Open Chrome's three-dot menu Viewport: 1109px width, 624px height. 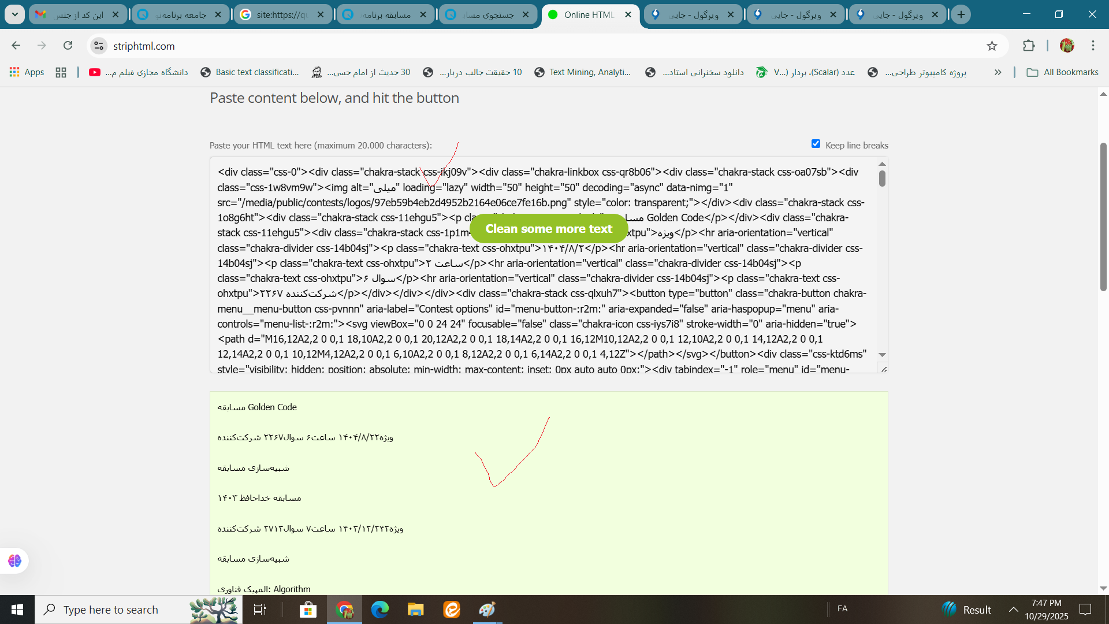click(x=1093, y=46)
